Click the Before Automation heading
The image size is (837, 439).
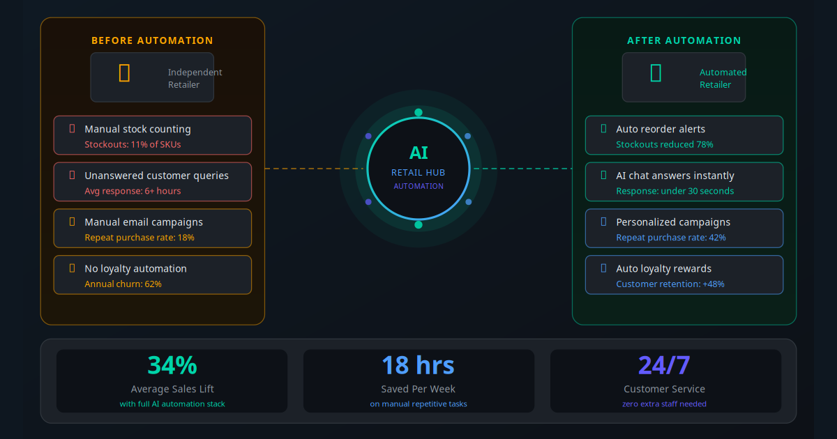(x=152, y=40)
